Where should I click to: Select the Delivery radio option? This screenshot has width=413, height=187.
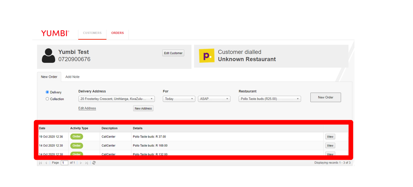[47, 92]
